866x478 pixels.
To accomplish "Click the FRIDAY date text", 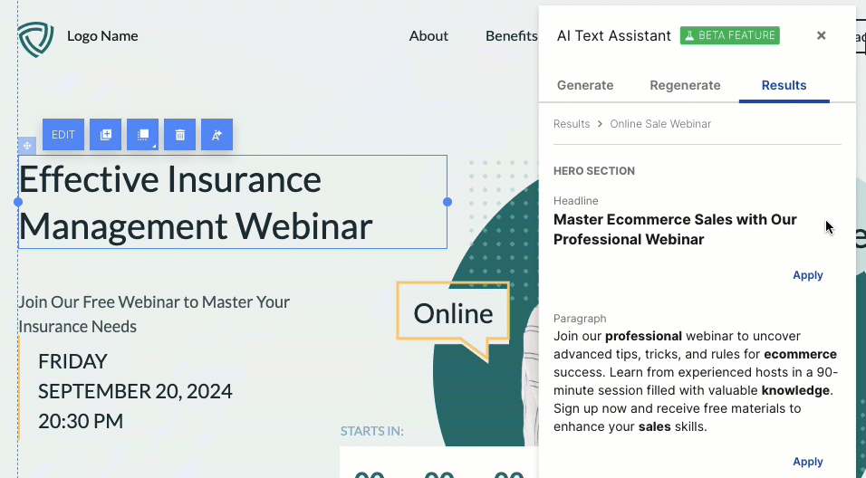I will (72, 361).
